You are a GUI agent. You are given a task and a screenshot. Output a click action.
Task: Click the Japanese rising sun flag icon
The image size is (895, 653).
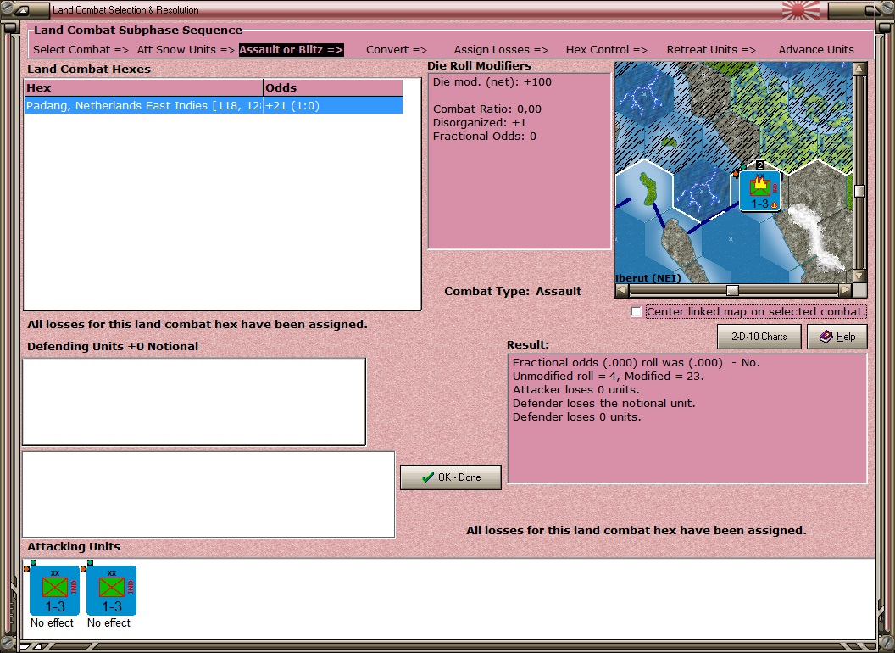pos(800,10)
